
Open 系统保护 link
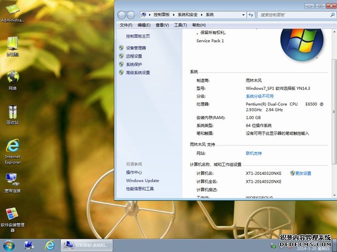click(x=134, y=64)
